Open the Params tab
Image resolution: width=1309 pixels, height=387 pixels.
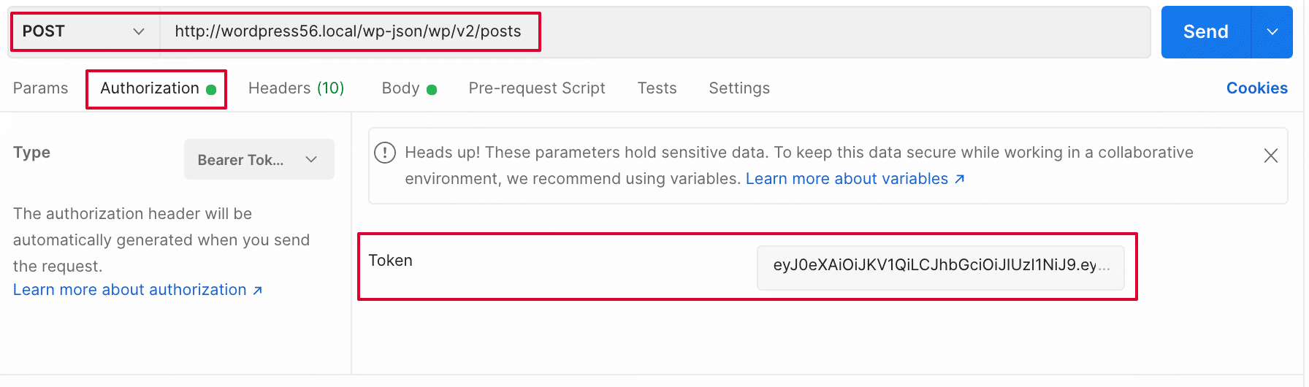coord(41,88)
